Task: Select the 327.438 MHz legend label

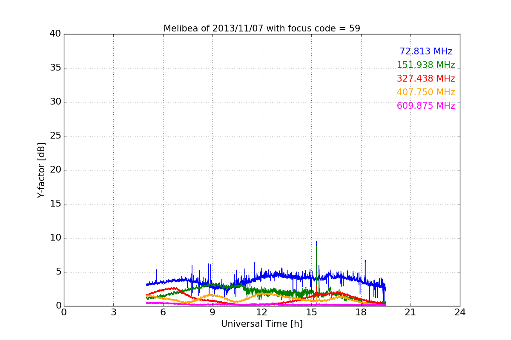Action: click(x=426, y=79)
